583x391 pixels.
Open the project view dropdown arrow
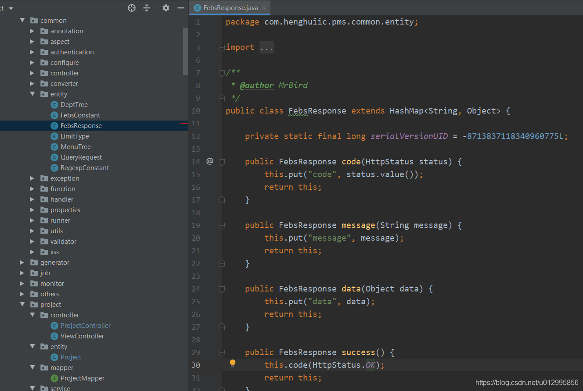point(11,8)
